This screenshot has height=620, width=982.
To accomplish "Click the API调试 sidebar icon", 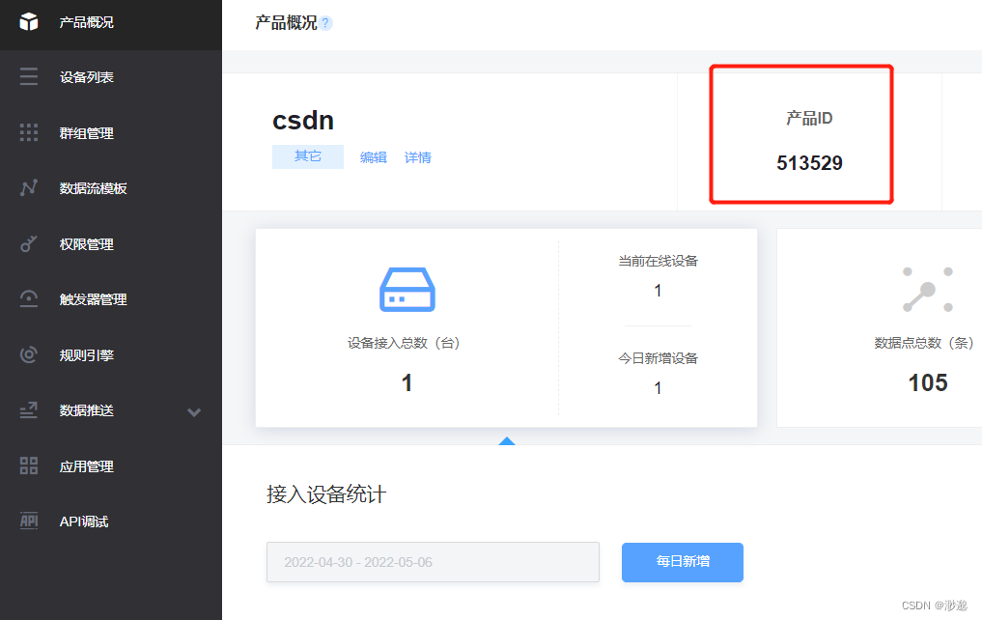I will (30, 521).
